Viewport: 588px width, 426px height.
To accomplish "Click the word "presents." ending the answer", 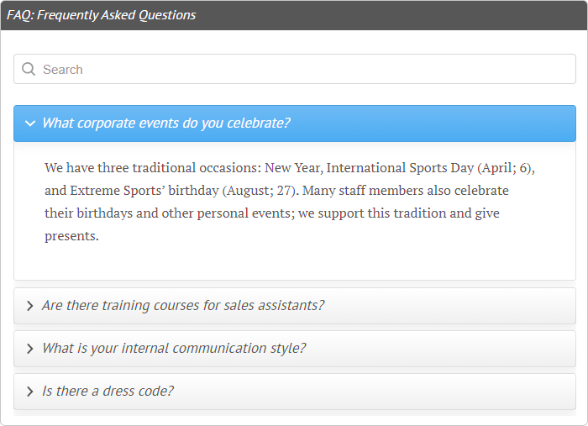I will coord(72,236).
